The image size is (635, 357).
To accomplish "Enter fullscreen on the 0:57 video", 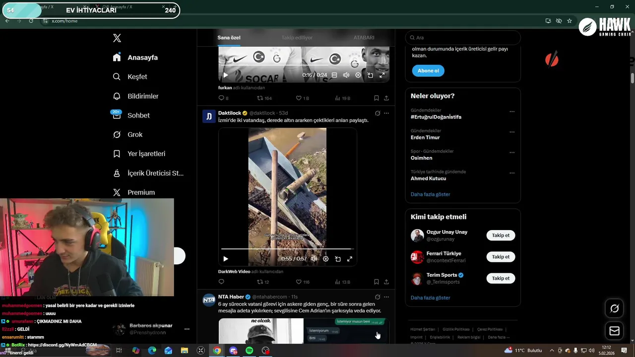I will tap(350, 259).
